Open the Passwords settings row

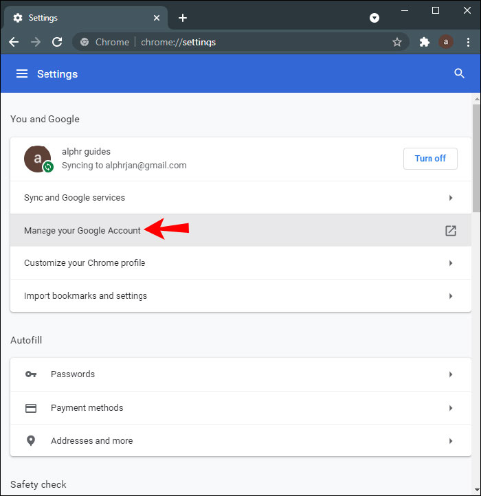240,374
